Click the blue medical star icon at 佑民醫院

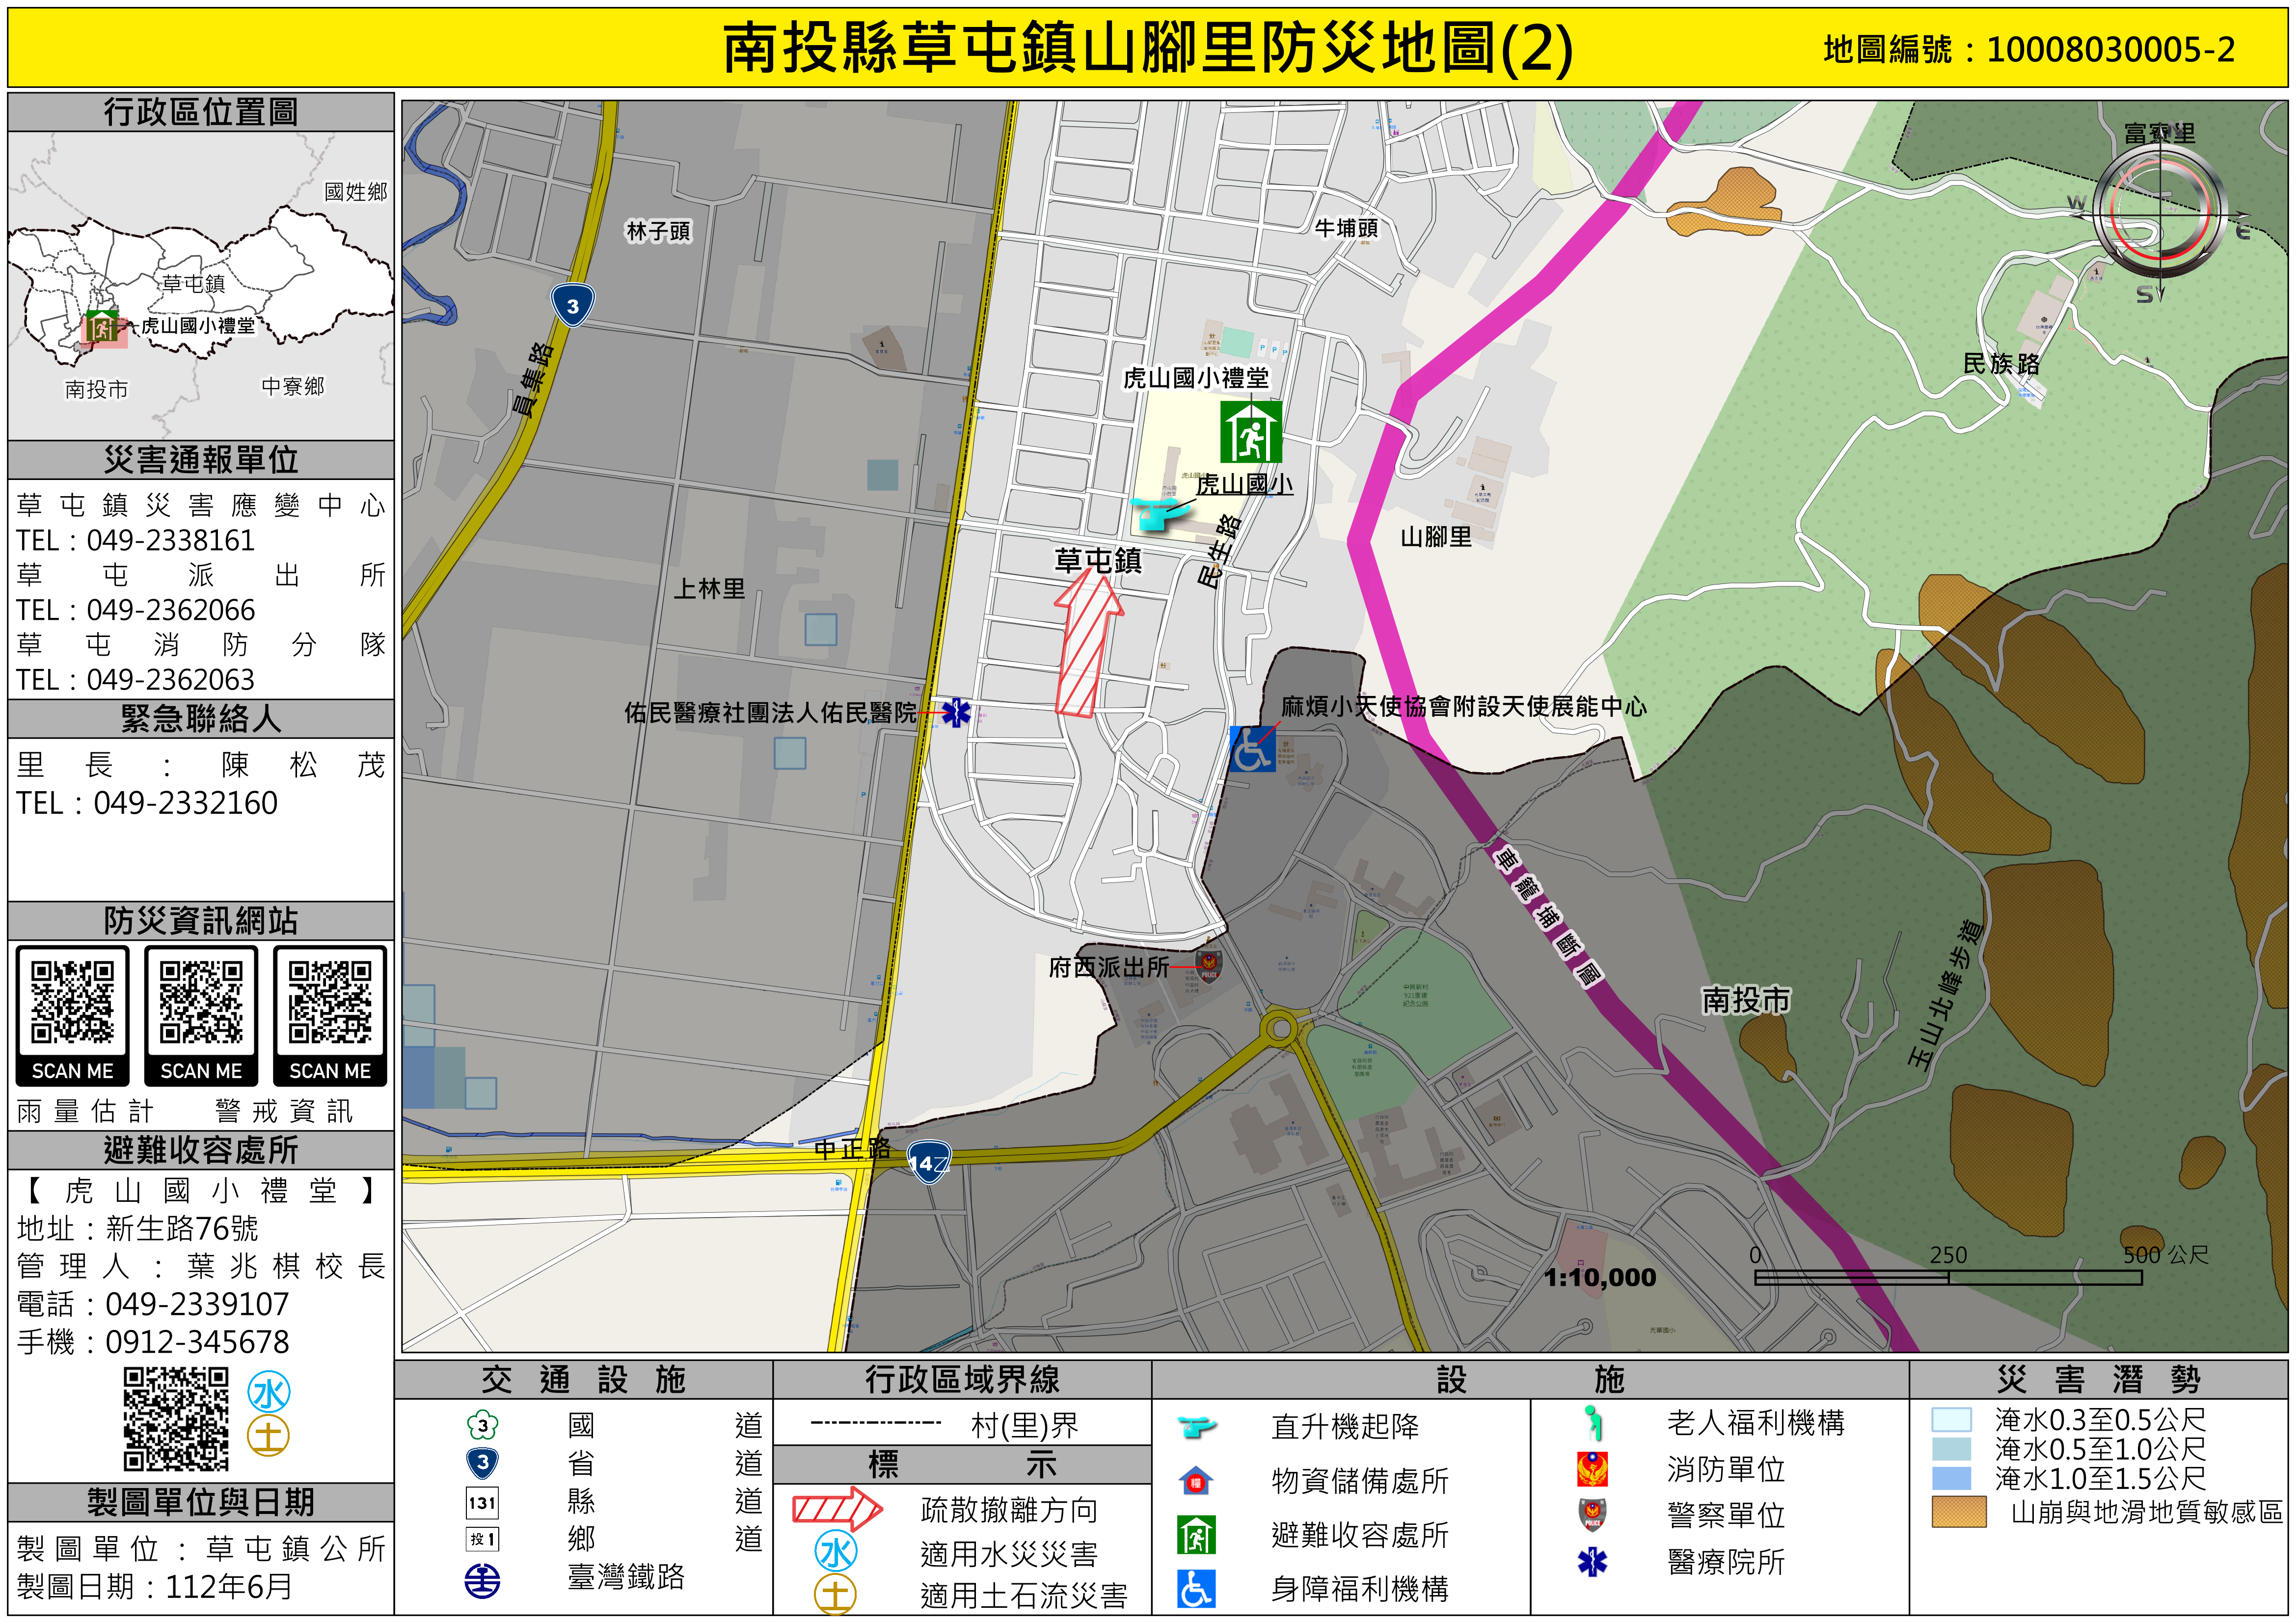[956, 713]
